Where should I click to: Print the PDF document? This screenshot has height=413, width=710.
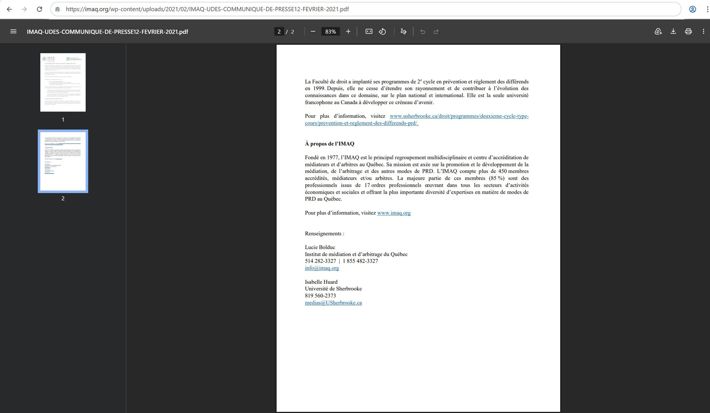[688, 32]
